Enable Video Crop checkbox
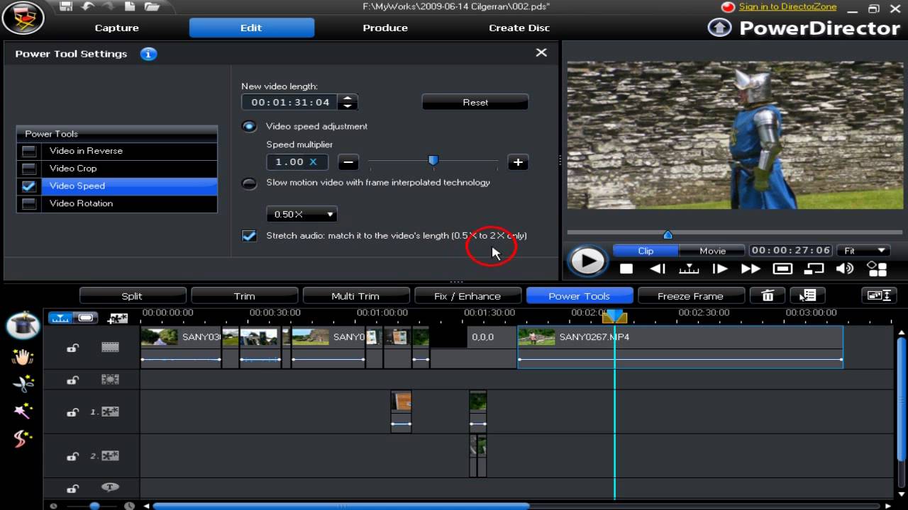 point(29,169)
